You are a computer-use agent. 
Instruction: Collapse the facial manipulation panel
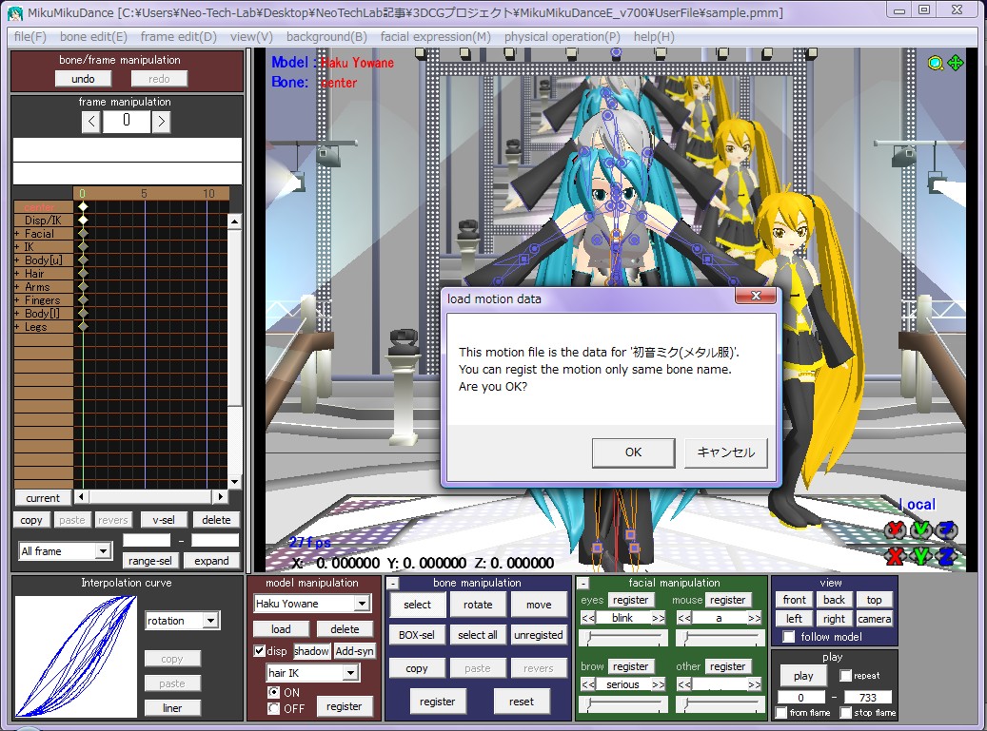[582, 584]
